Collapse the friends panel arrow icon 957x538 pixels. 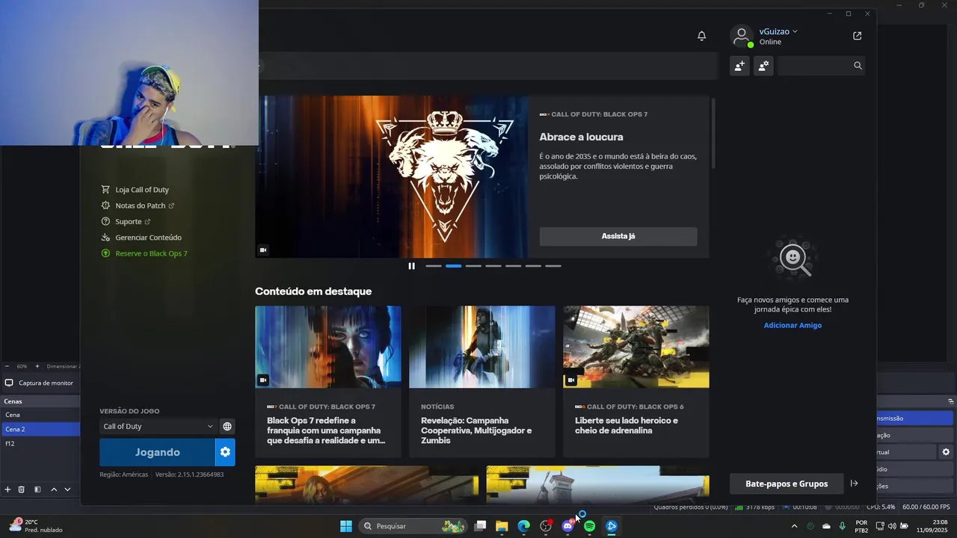tap(855, 483)
